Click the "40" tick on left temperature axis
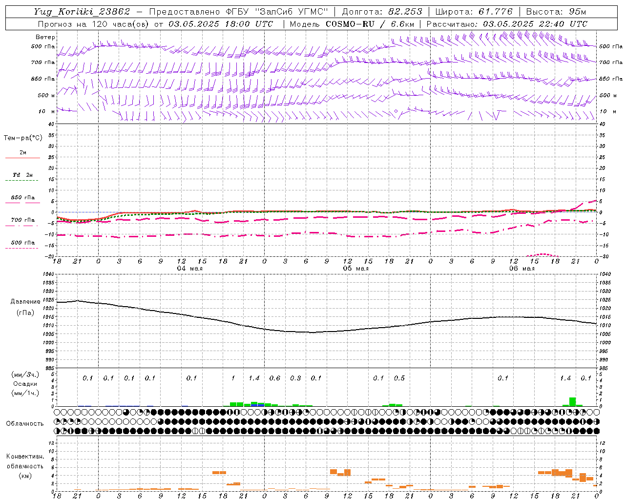The height and width of the screenshot is (500, 625). click(x=51, y=124)
